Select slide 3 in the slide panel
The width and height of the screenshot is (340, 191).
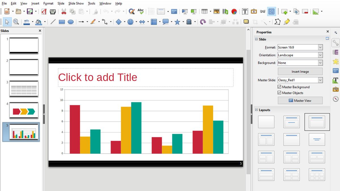coord(24,89)
